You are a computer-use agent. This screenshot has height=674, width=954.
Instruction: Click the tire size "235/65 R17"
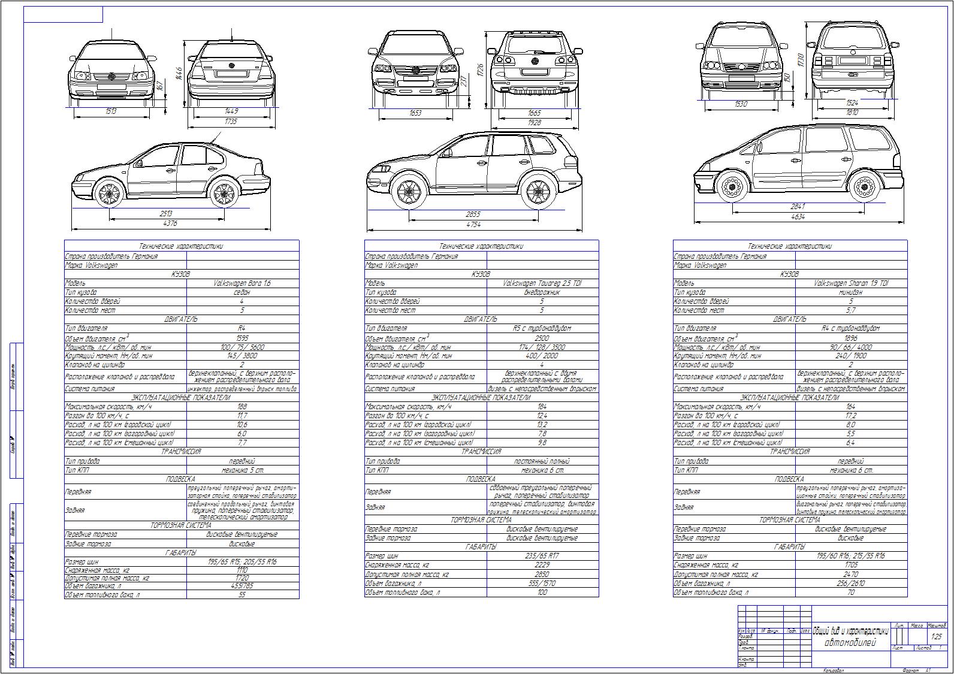tap(542, 556)
